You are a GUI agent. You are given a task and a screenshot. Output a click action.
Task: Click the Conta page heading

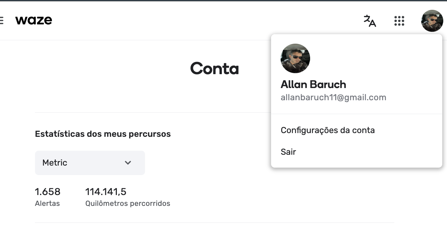215,68
